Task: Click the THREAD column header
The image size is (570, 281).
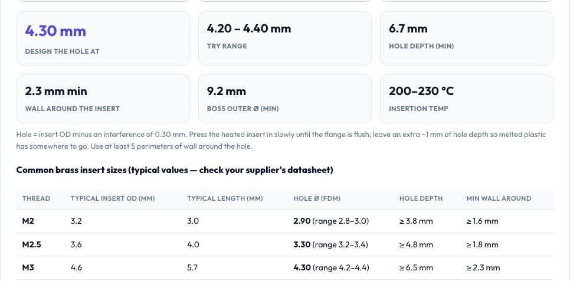Action: pos(36,198)
